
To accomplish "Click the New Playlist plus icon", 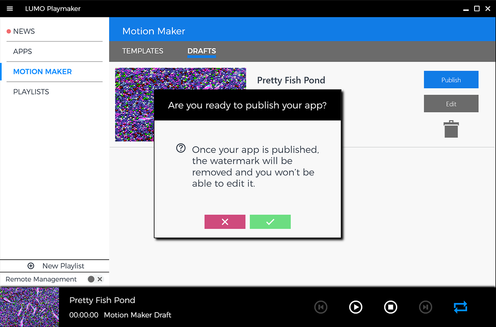I will [31, 266].
